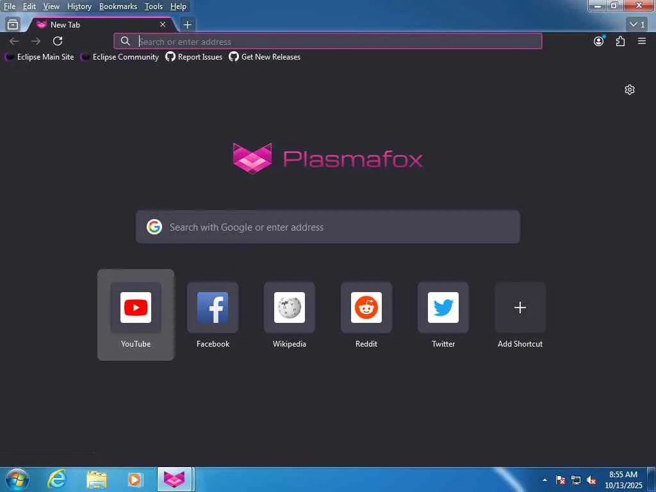Open the YouTube shortcut tile
This screenshot has height=492, width=656.
[x=136, y=315]
